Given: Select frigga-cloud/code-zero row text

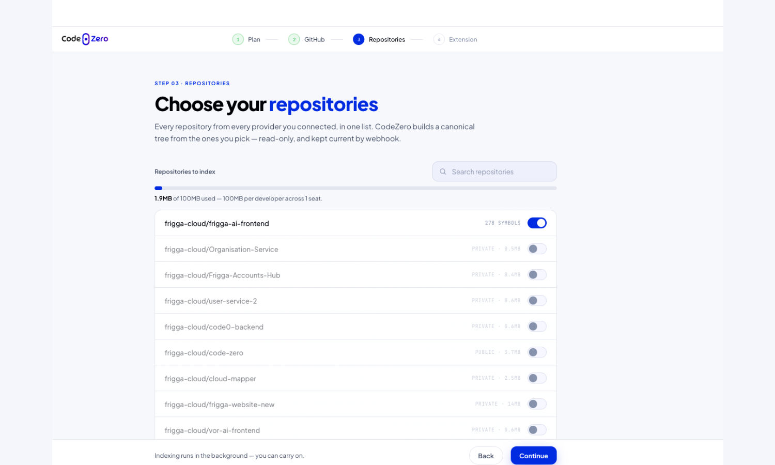Looking at the screenshot, I should point(204,353).
